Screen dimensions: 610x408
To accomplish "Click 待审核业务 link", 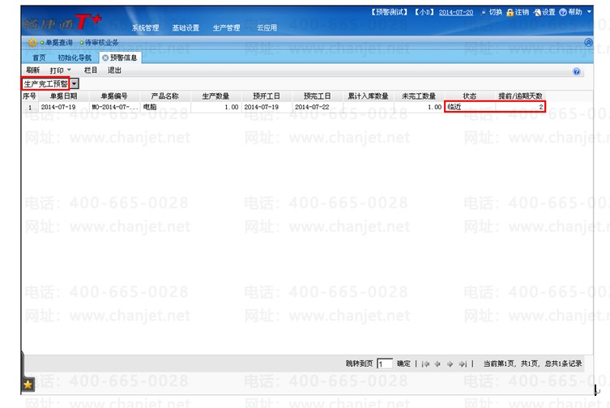I will pos(101,43).
